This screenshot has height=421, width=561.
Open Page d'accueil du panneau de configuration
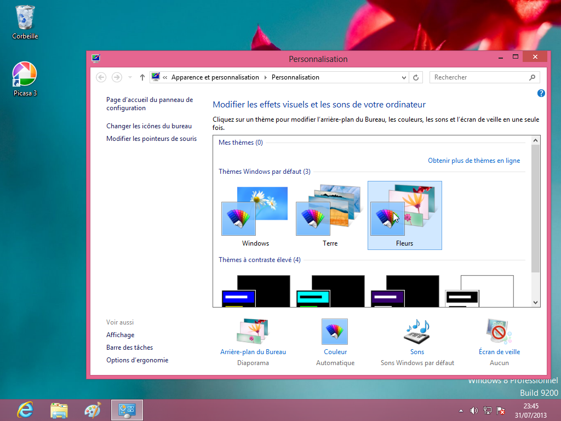pos(150,104)
